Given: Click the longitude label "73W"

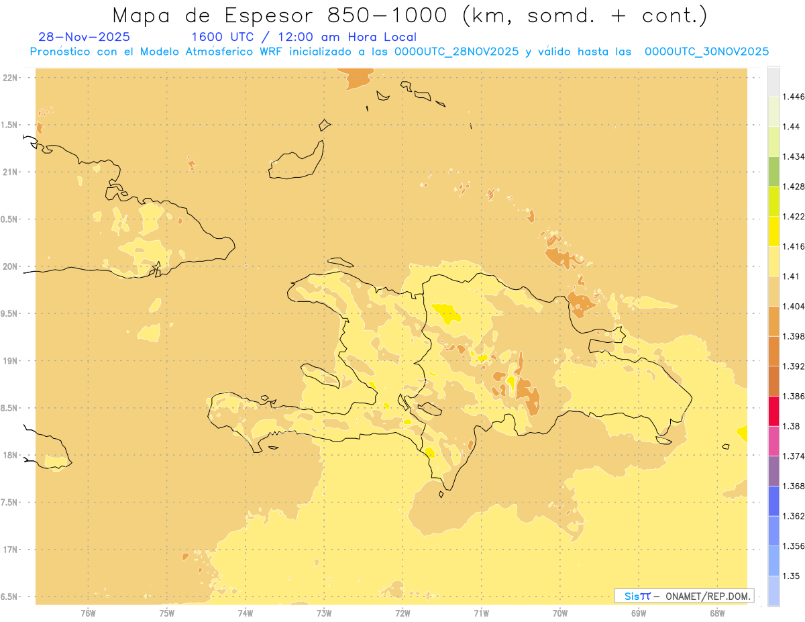Looking at the screenshot, I should [324, 613].
